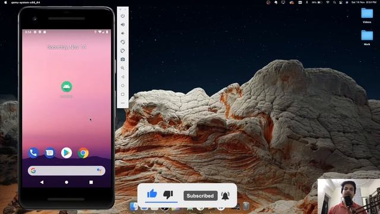Click the emulator toolbar overview square

(123, 94)
